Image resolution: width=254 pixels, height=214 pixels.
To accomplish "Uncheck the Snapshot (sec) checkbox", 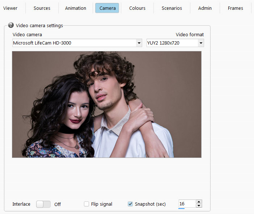I will pyautogui.click(x=130, y=204).
